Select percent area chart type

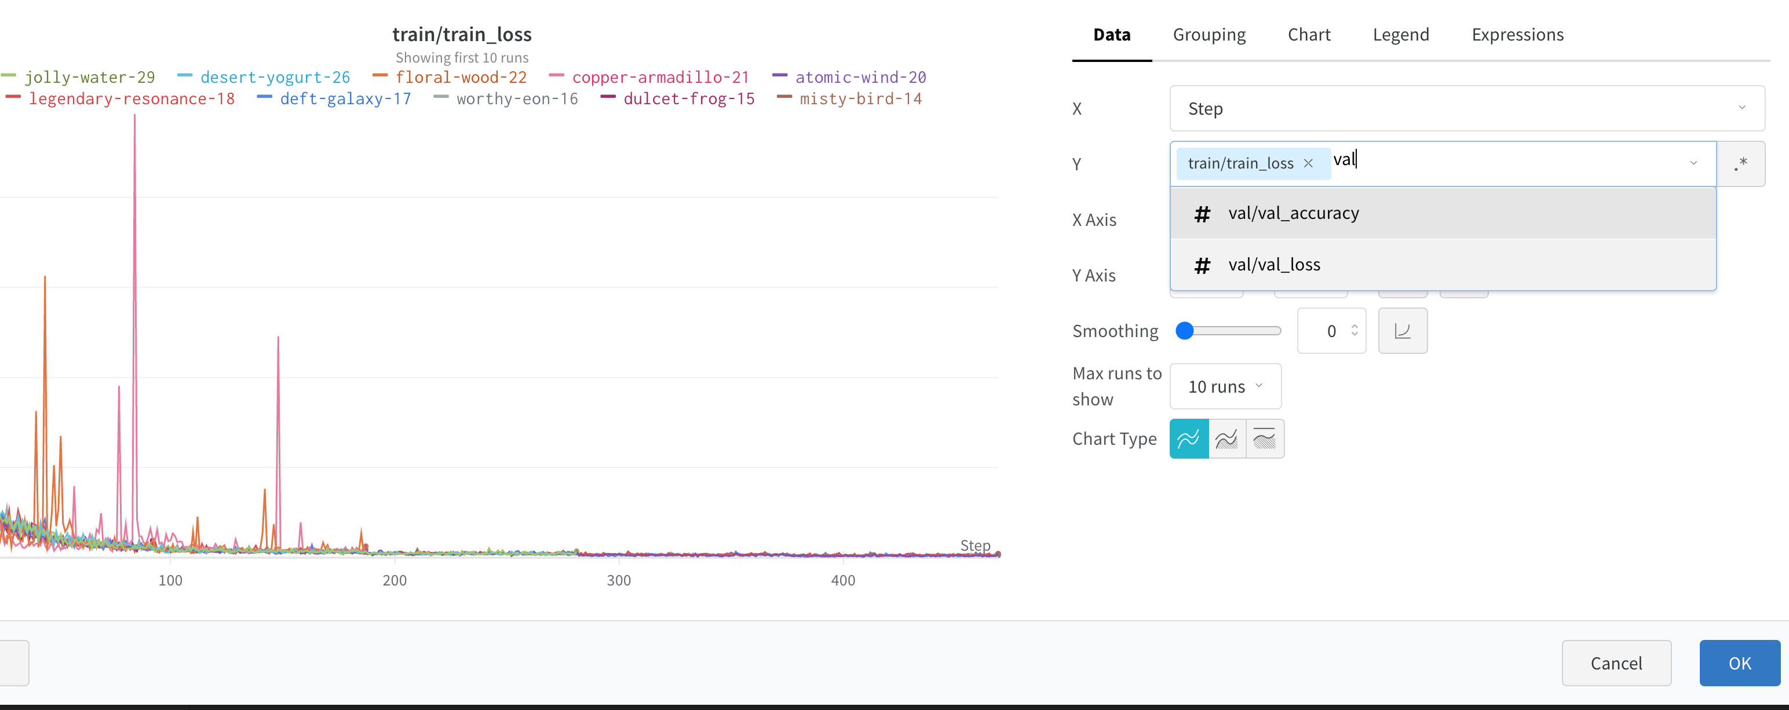point(1265,438)
